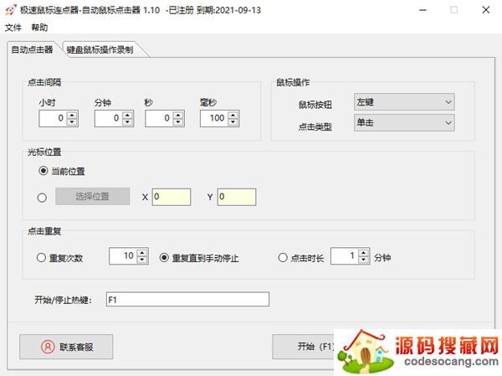Viewport: 502px width, 376px height.
Task: Click the 联系客服 button
Action: (66, 347)
